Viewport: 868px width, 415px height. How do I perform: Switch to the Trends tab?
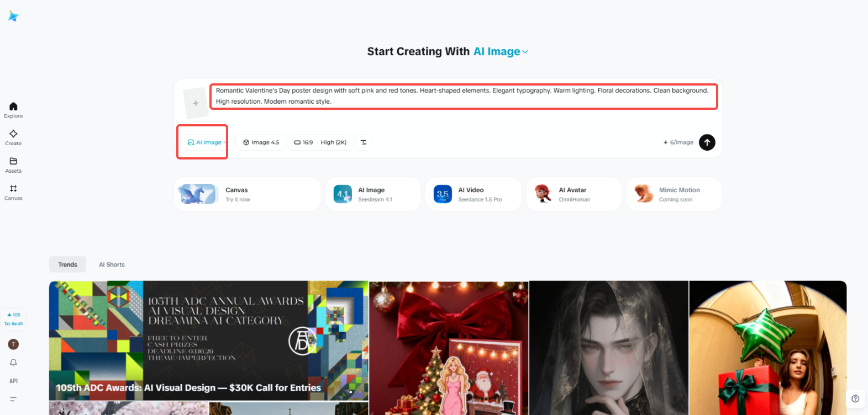pos(67,264)
